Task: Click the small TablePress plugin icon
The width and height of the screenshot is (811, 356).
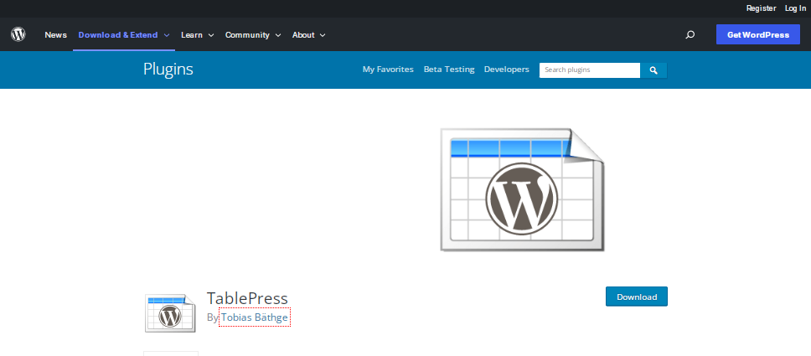Action: pos(171,314)
